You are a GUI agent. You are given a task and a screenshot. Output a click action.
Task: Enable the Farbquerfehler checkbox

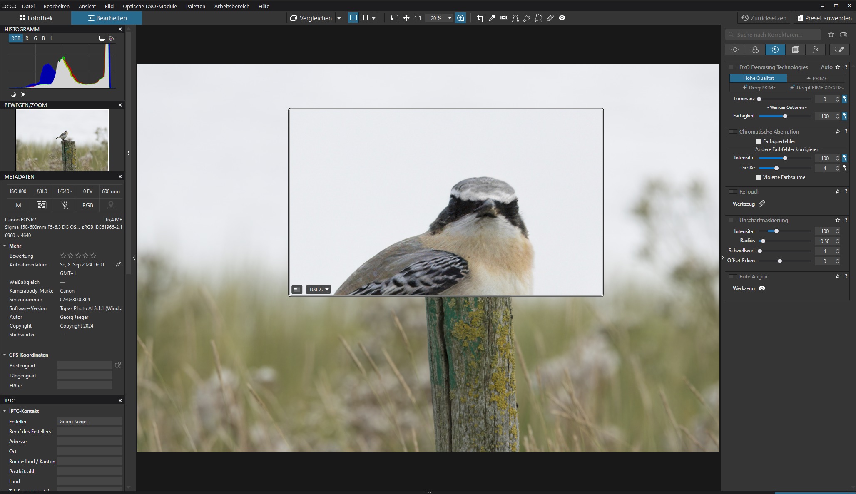tap(759, 141)
